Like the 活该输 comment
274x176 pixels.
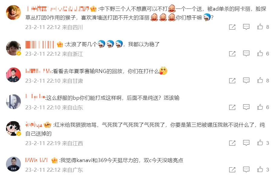click(260, 107)
